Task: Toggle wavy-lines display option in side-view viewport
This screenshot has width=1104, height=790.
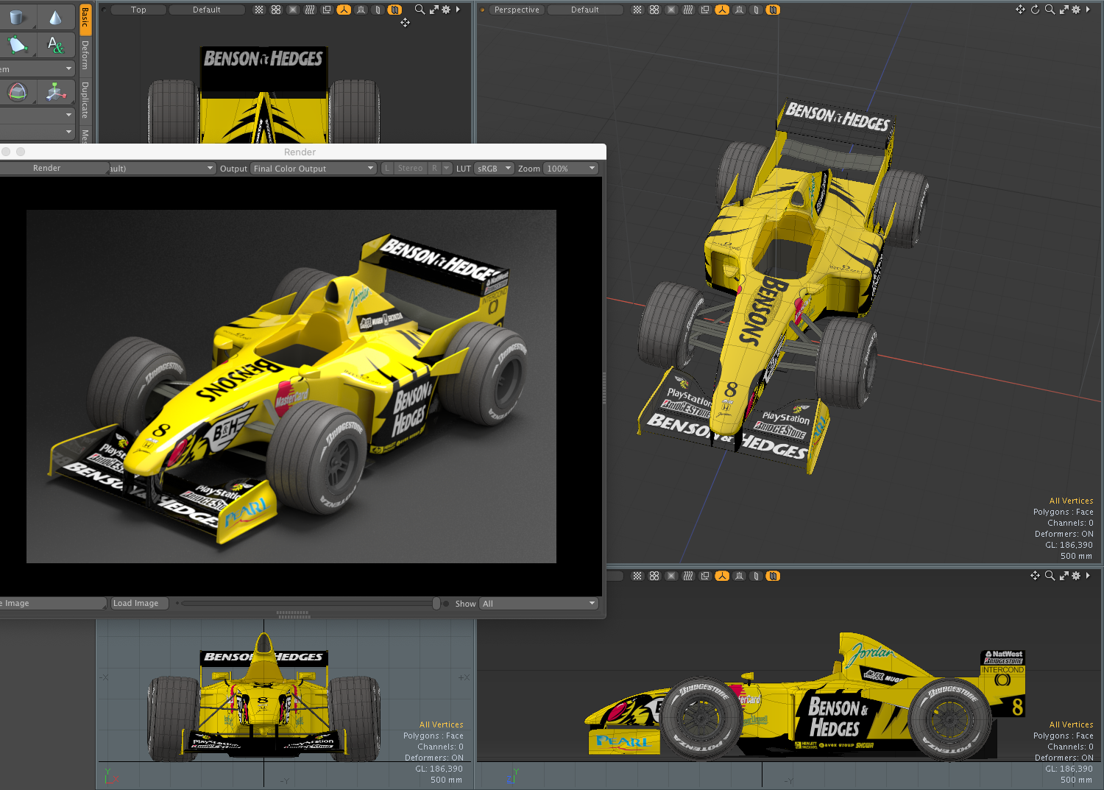Action: [x=688, y=576]
